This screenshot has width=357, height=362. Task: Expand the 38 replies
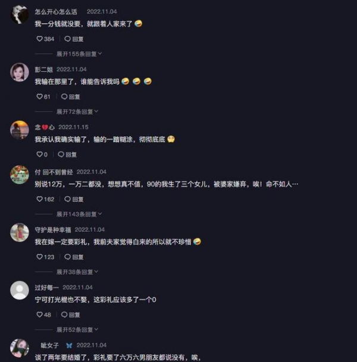click(x=77, y=272)
